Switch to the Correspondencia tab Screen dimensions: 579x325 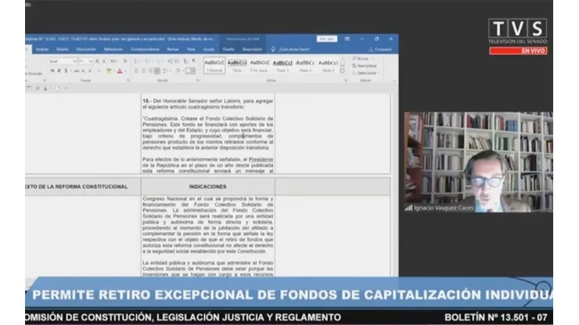coord(145,49)
